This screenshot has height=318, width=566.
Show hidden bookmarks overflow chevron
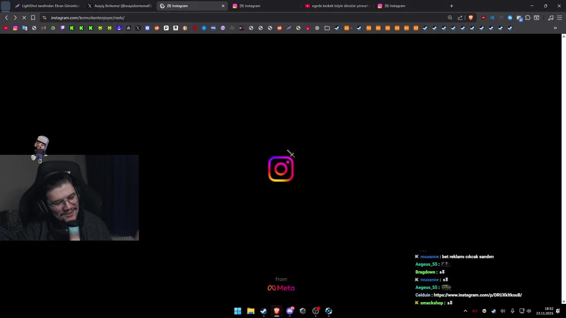point(555,28)
